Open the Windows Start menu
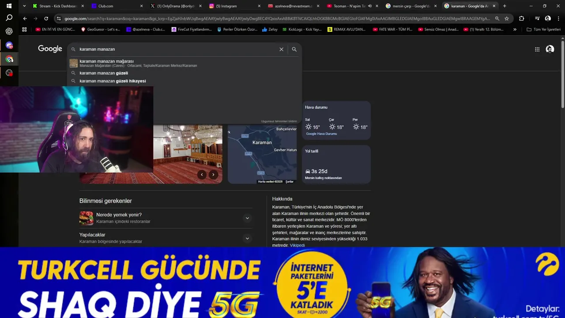The image size is (565, 318). pos(9,6)
